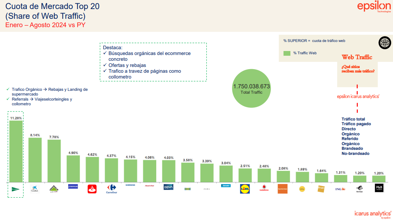Screen dimensions: 393x220
Task: Click the Enero – Agosto 2024 vs PY subtitle
Action: pyautogui.click(x=45, y=25)
